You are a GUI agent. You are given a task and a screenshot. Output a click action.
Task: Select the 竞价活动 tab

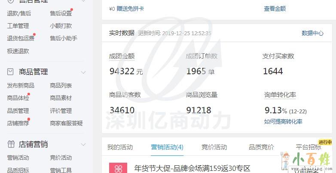(214, 147)
